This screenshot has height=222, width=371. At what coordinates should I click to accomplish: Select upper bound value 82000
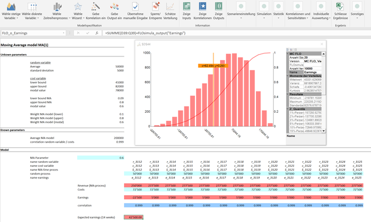point(120,86)
